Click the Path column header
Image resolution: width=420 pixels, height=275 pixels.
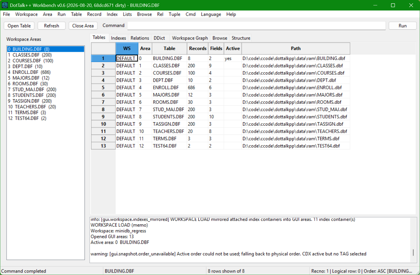coord(296,49)
